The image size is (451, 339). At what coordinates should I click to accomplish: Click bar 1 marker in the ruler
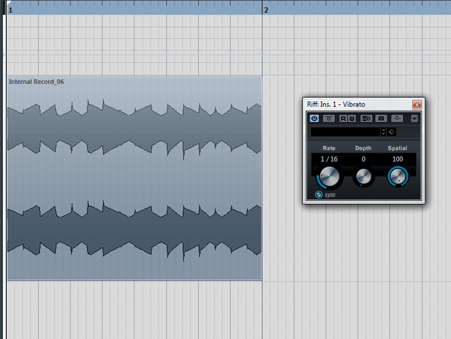[11, 10]
